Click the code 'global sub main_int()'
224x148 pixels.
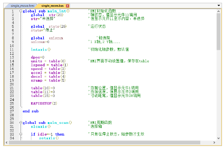pyautogui.click(x=46, y=11)
